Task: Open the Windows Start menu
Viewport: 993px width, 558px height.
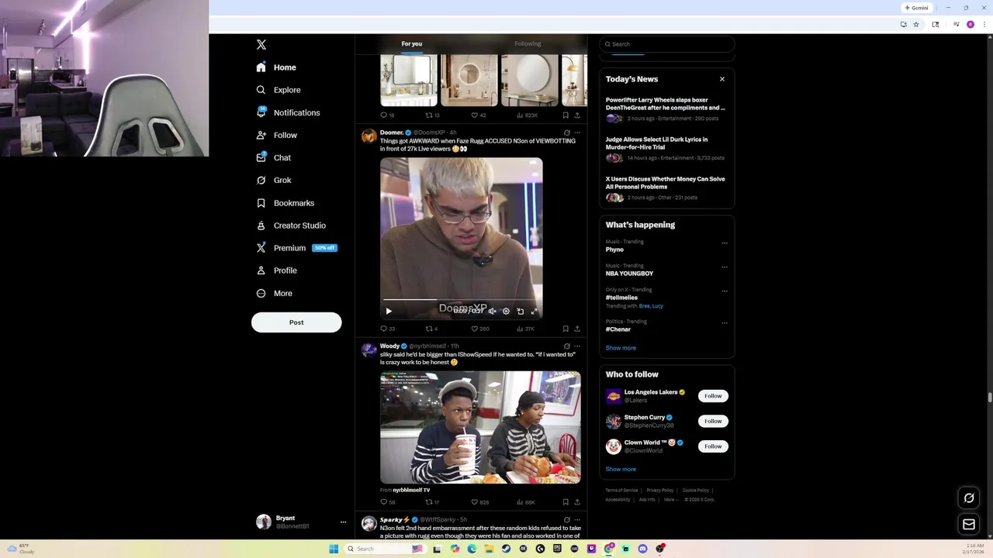Action: (334, 549)
